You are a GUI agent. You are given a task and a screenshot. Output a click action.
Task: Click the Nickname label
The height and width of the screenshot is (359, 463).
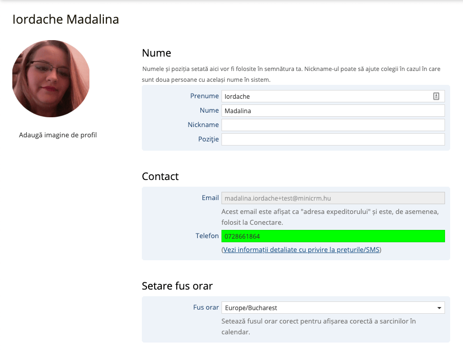(203, 124)
